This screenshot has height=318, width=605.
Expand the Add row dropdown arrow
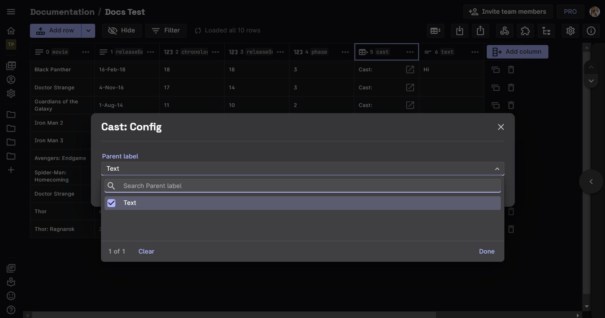pos(88,31)
